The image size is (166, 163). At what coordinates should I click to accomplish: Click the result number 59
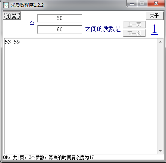click(x=17, y=42)
